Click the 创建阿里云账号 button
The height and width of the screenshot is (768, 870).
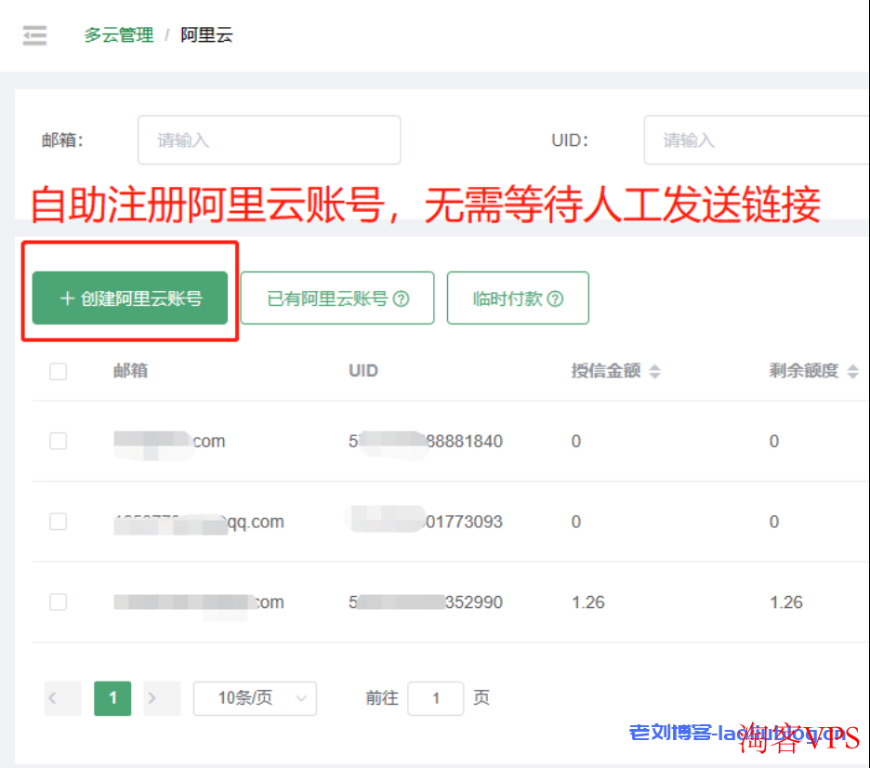coord(130,298)
